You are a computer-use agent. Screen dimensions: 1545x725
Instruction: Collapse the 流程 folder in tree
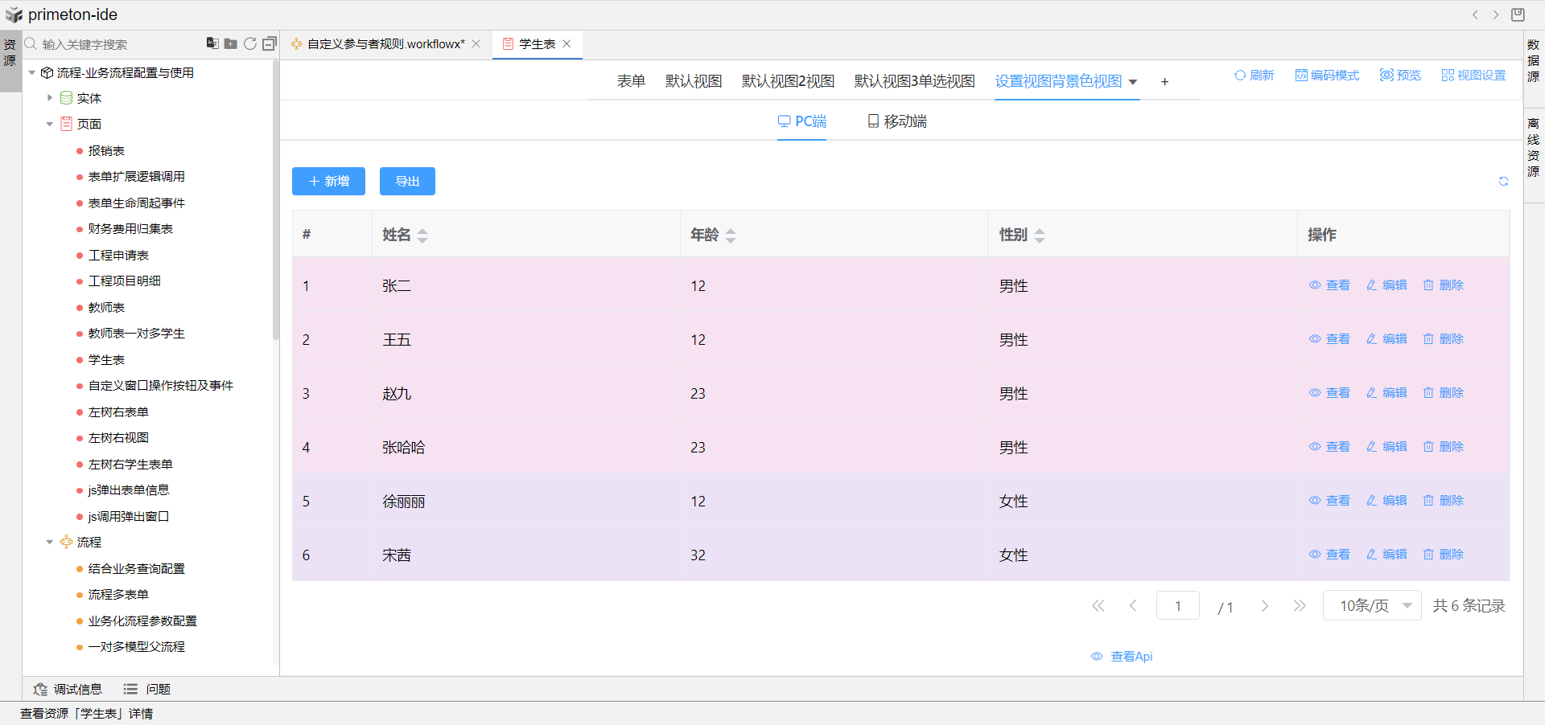pyautogui.click(x=50, y=543)
